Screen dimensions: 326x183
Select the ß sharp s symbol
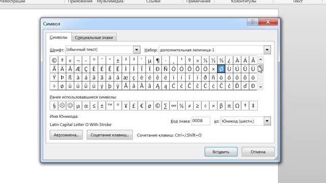(x=70, y=77)
